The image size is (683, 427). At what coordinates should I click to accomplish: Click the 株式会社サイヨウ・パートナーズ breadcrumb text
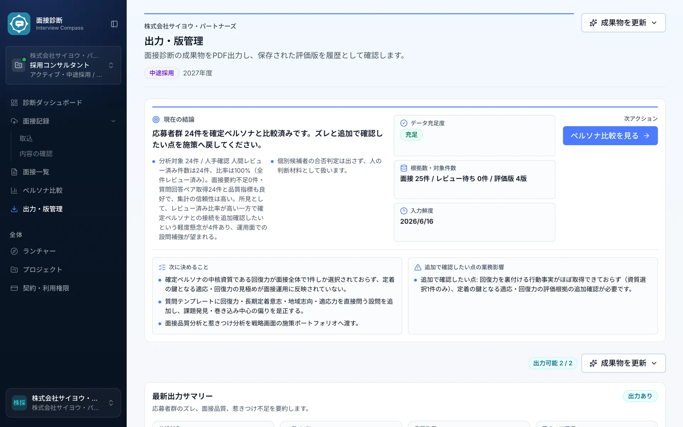coord(190,26)
